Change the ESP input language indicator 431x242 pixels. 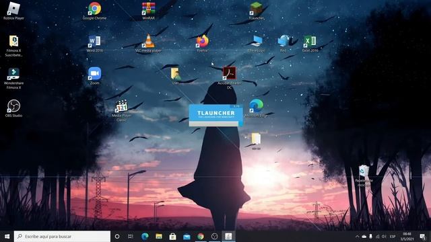tap(393, 236)
